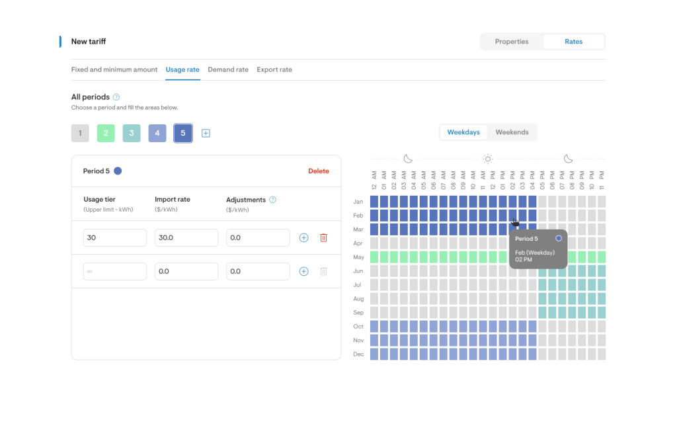The width and height of the screenshot is (677, 422).
Task: Click the disabled trash icon in second row
Action: (x=323, y=271)
